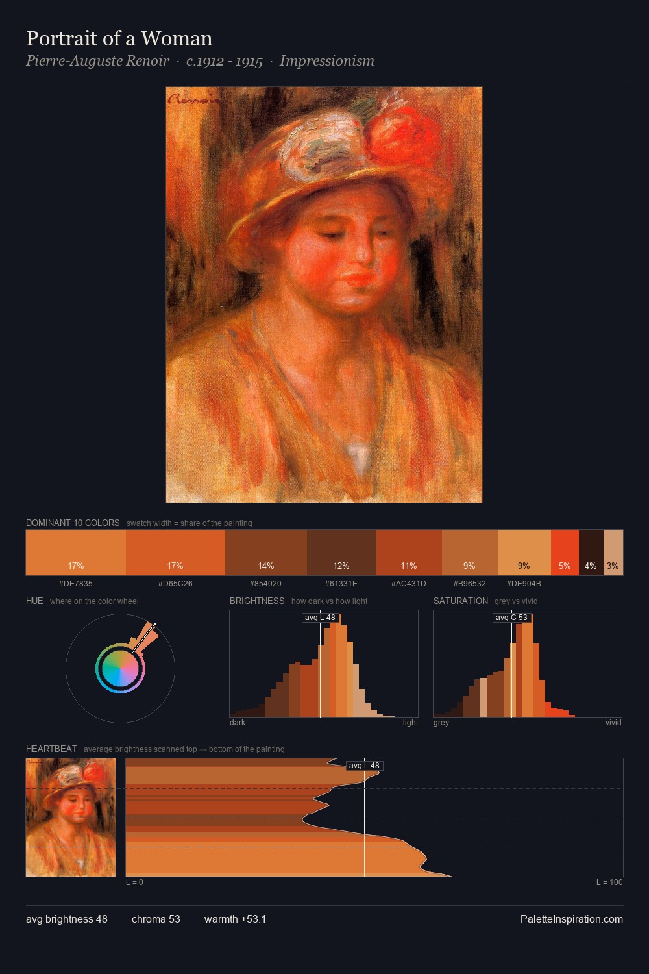Click 'how dark vs how light' caption
This screenshot has width=649, height=974.
point(330,601)
